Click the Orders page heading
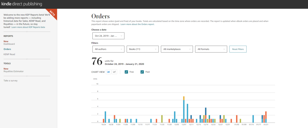Viewport: 308px width, 128px height. click(101, 16)
